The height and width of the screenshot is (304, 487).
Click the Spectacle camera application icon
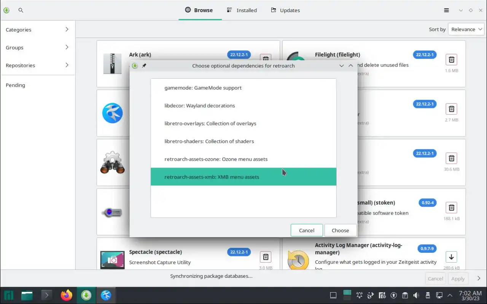(x=112, y=260)
